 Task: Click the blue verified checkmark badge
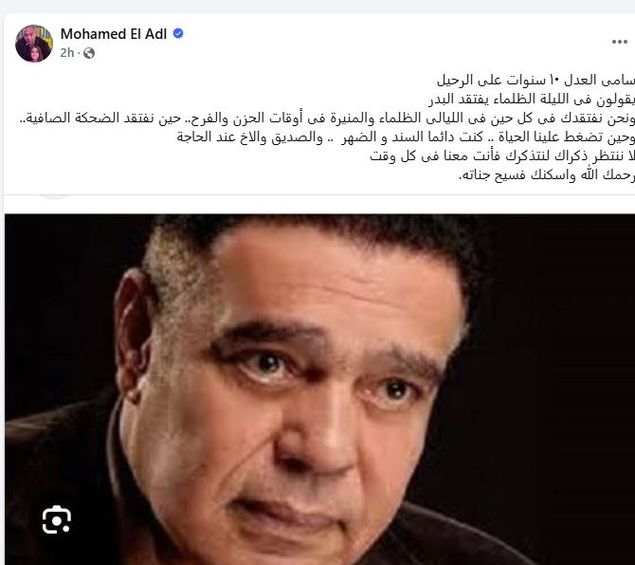(x=178, y=33)
